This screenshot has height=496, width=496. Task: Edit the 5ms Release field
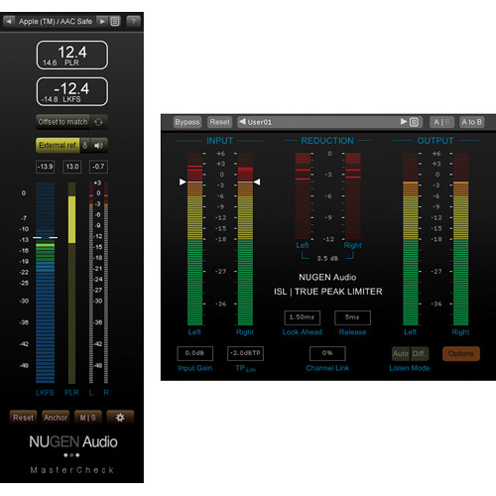coord(352,317)
